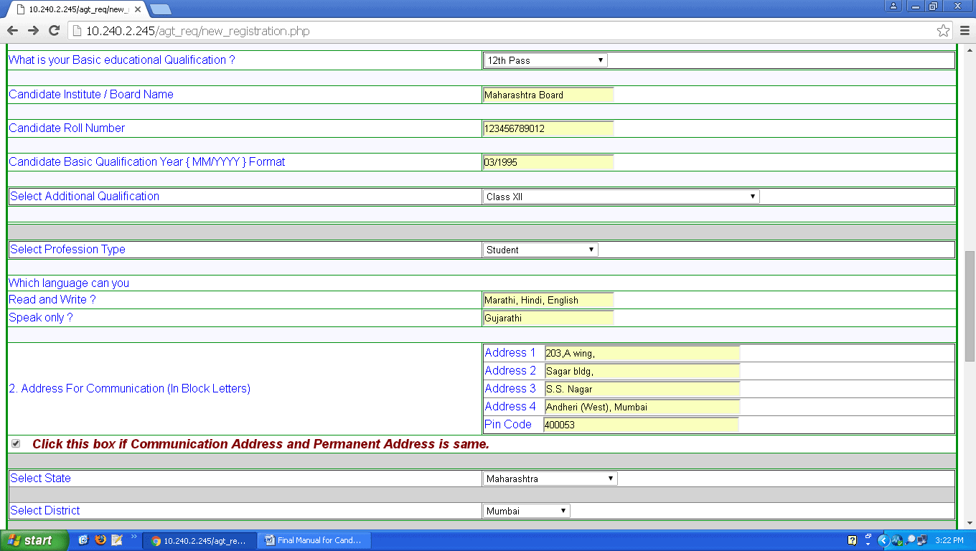Image resolution: width=976 pixels, height=551 pixels.
Task: Uncheck the same Communication and Permanent Address box
Action: (16, 444)
